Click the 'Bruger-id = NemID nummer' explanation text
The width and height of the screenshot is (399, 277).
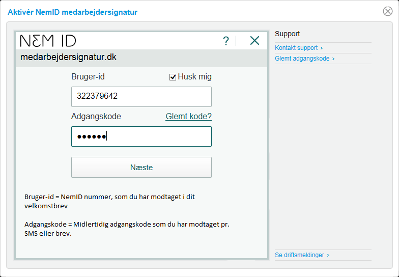click(110, 202)
